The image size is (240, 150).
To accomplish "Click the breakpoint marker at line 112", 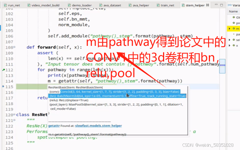I will (x=4, y=70).
